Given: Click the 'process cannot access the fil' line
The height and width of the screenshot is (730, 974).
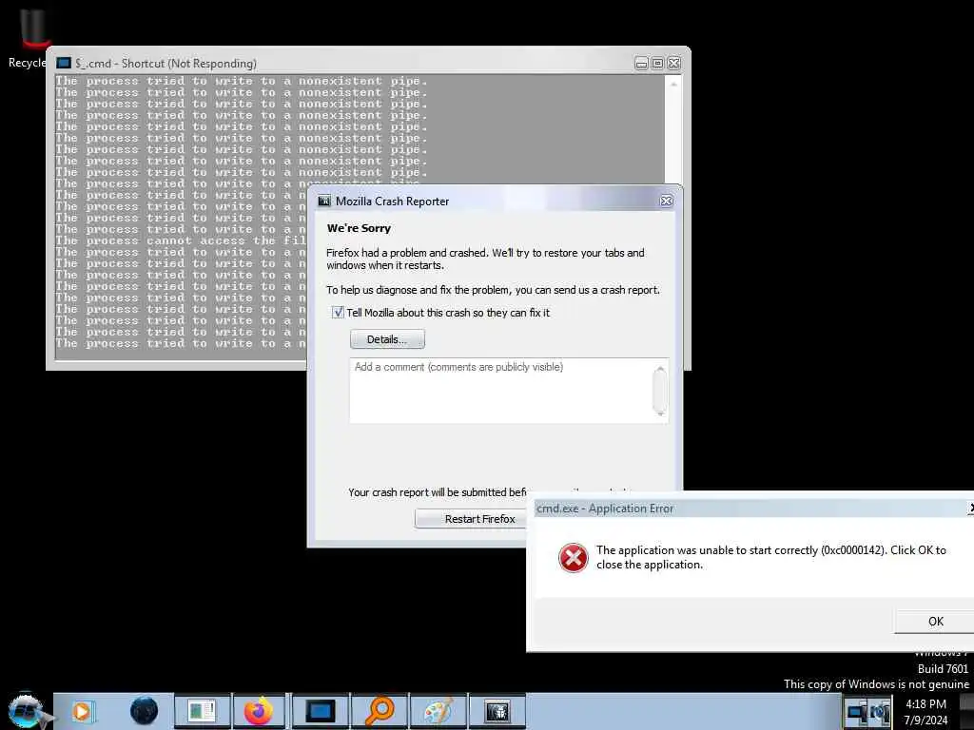Looking at the screenshot, I should click(x=181, y=240).
